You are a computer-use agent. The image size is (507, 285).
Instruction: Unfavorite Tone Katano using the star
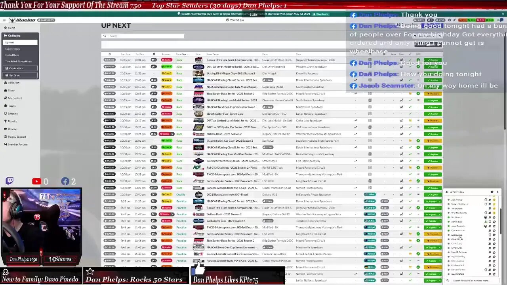(494, 209)
